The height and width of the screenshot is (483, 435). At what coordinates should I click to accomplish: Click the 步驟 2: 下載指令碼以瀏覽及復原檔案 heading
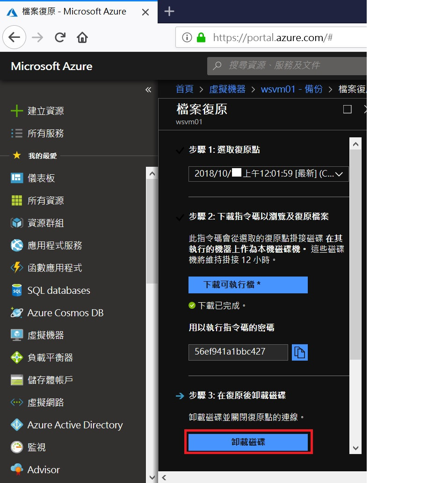pyautogui.click(x=259, y=216)
